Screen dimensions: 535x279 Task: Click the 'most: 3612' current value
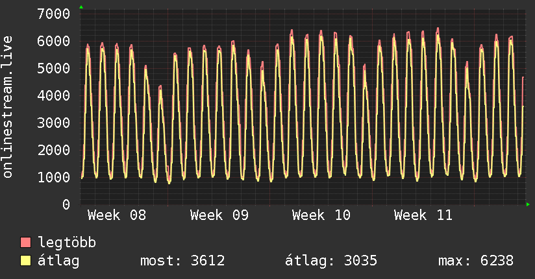pos(182,261)
